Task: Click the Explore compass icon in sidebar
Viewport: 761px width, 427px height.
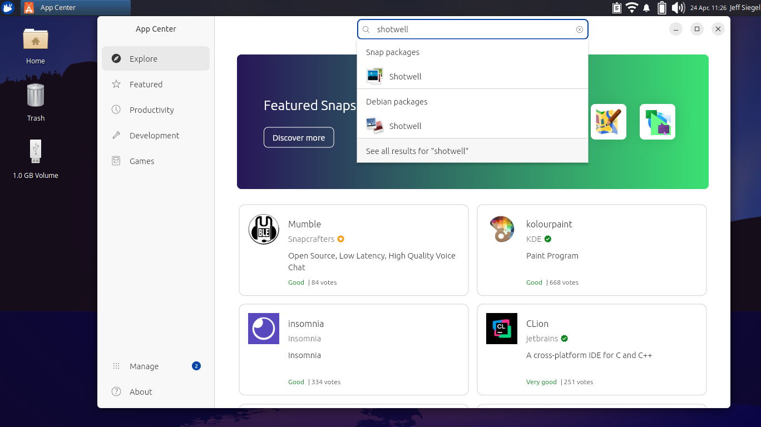Action: pyautogui.click(x=116, y=58)
